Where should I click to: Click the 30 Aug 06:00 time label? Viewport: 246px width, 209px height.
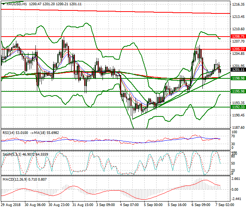coord(35,205)
